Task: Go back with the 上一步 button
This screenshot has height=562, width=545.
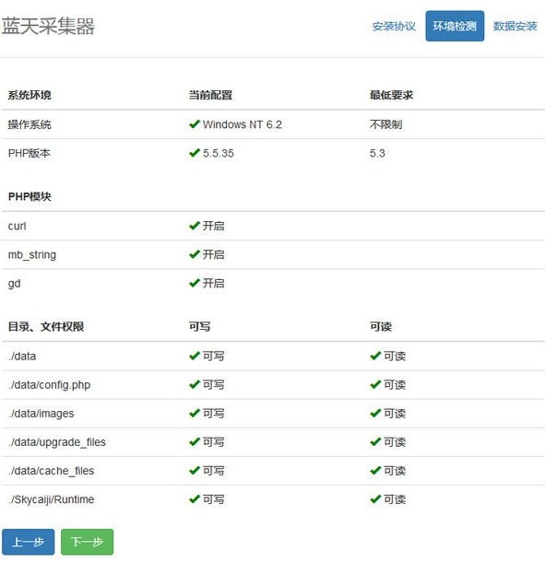Action: point(29,542)
